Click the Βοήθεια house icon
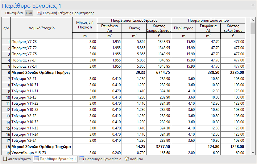This screenshot has height=164, width=257. [126, 159]
